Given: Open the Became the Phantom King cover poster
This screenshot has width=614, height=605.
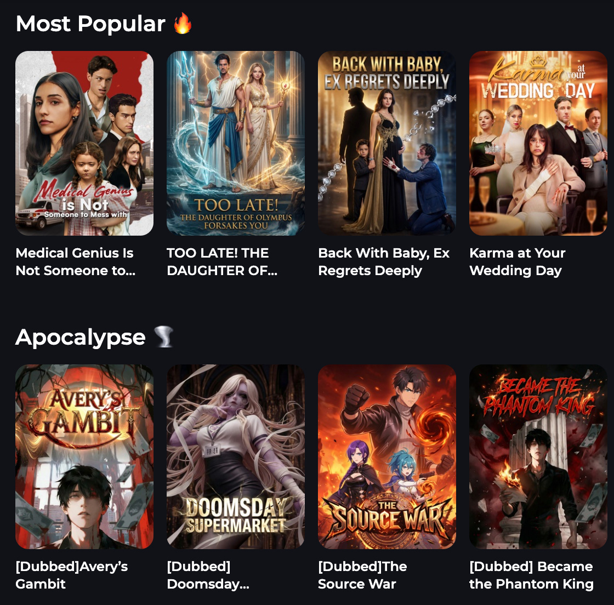Looking at the screenshot, I should [x=538, y=456].
